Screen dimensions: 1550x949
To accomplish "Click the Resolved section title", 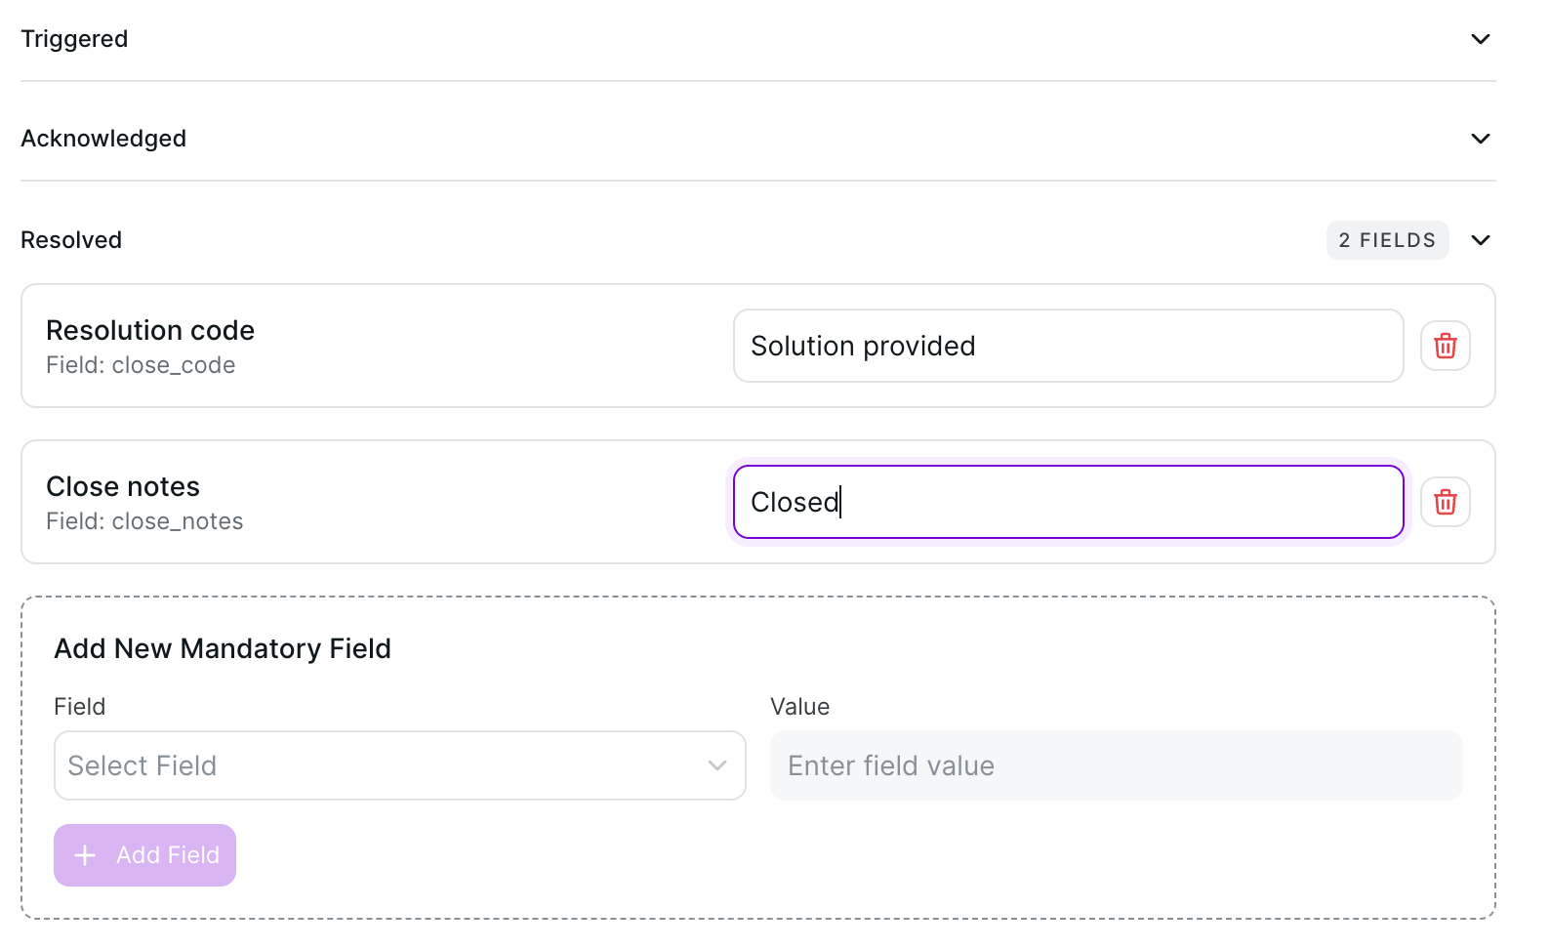I will pyautogui.click(x=71, y=240).
